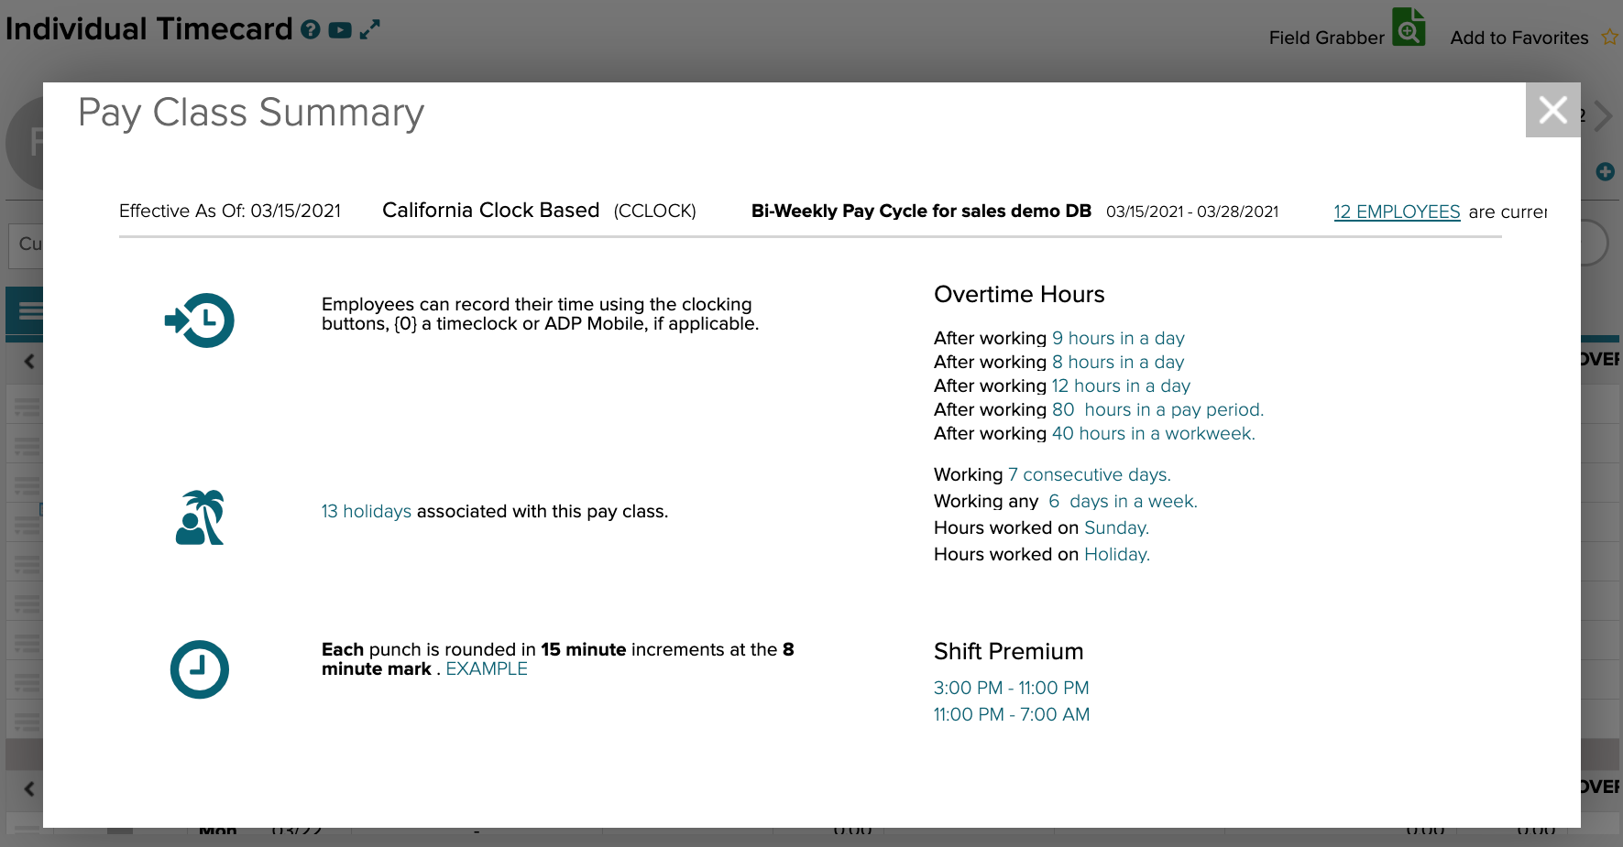Open the 7 consecutive days rule
Viewport: 1623px width, 847px height.
pos(1090,474)
